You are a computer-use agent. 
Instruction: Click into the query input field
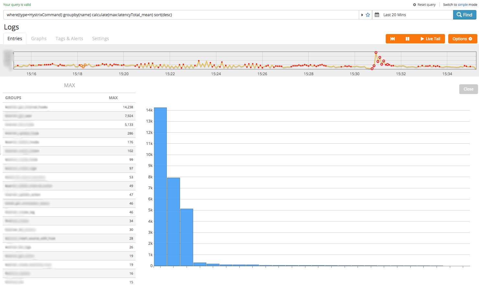(x=181, y=15)
